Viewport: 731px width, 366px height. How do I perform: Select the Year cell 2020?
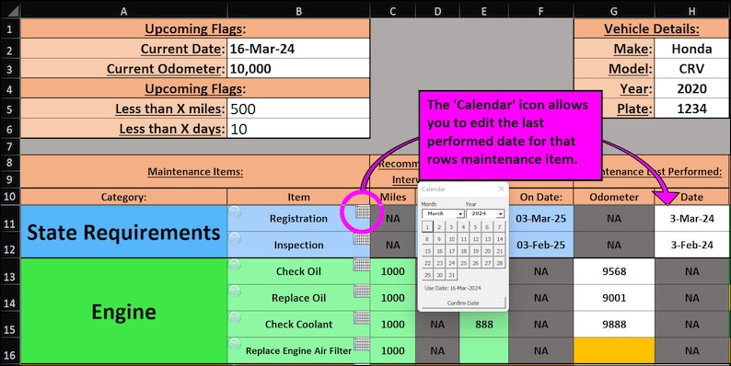point(692,88)
